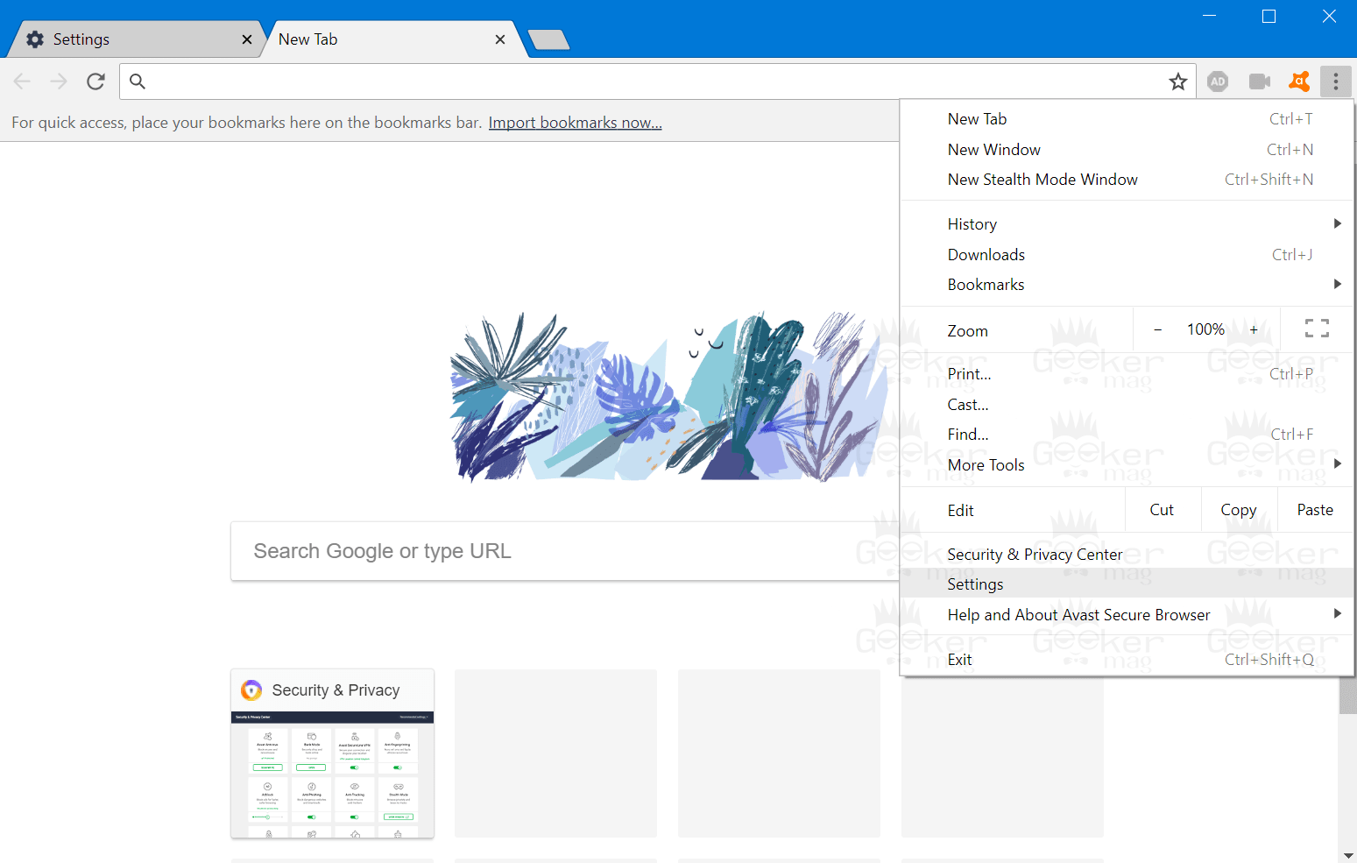Click the address bar field
This screenshot has width=1357, height=863.
[x=657, y=81]
